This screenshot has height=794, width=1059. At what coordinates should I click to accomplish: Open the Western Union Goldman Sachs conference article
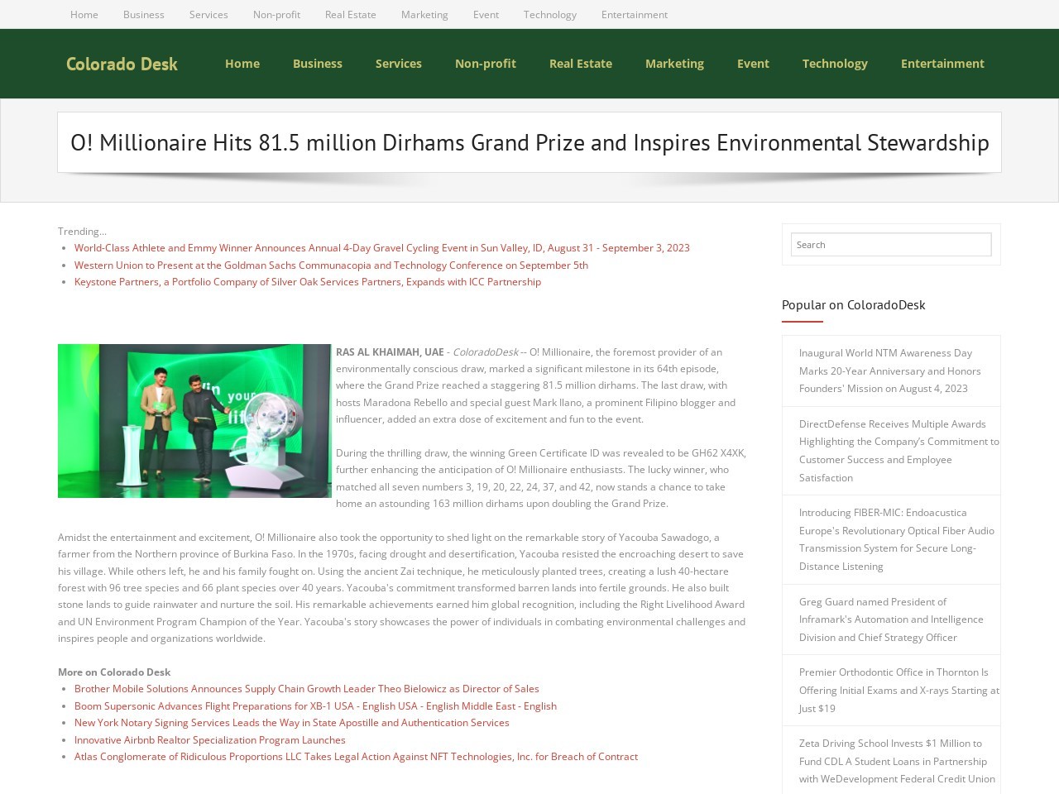331,265
